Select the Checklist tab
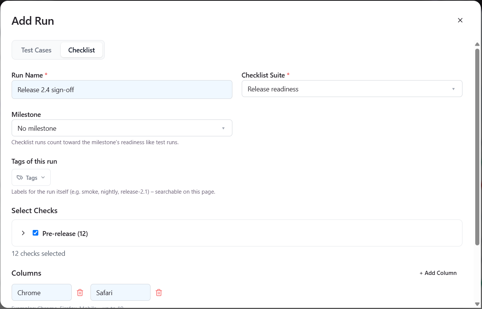 [x=81, y=50]
